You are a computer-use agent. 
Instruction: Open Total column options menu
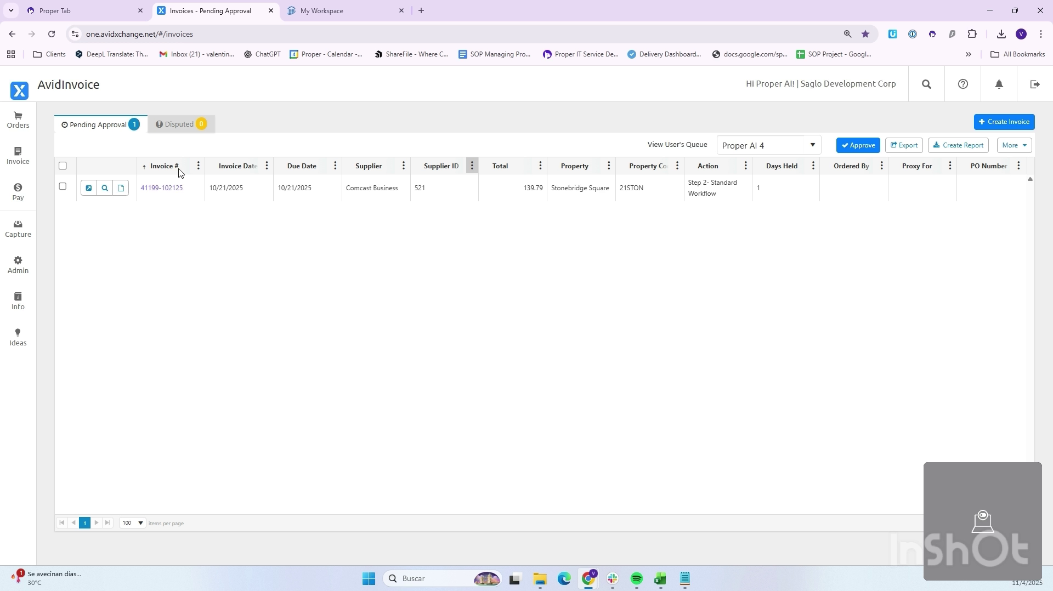click(540, 166)
